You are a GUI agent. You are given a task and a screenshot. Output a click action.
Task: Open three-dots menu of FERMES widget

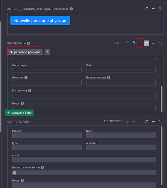point(153,43)
